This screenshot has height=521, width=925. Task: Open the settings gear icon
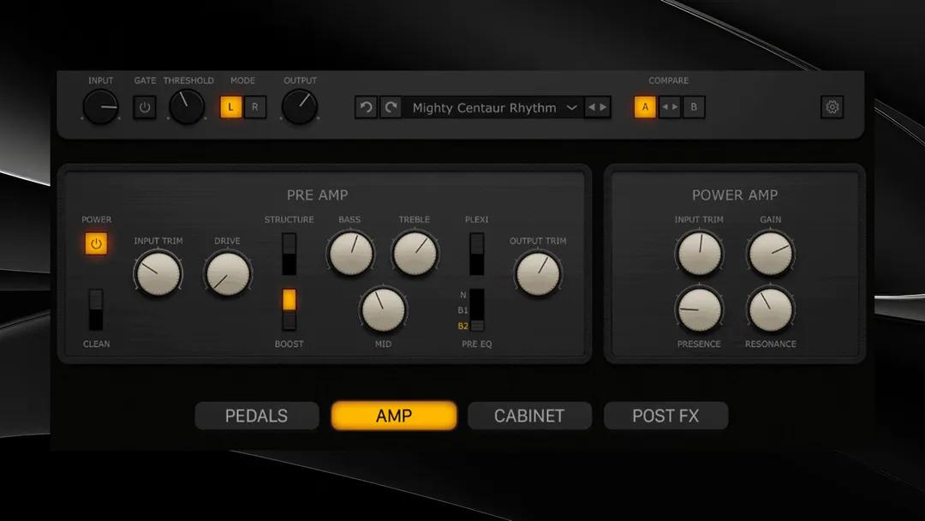[831, 107]
